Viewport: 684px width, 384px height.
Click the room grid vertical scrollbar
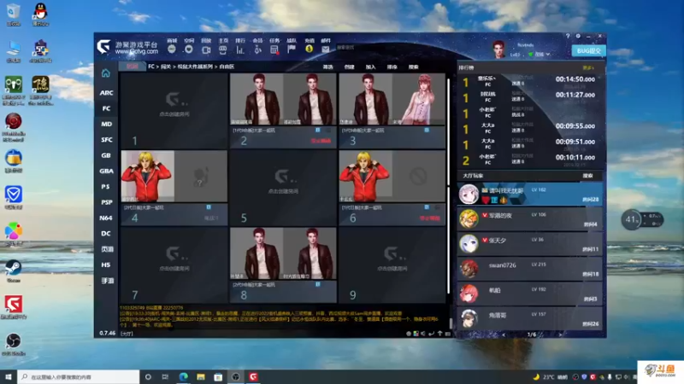pyautogui.click(x=448, y=187)
